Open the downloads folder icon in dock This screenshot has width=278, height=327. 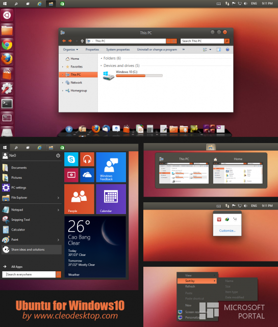pyautogui.click(x=184, y=129)
